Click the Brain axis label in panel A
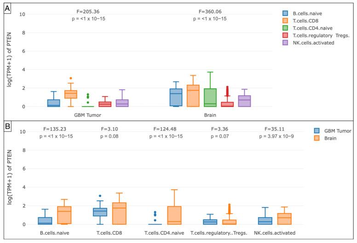 click(210, 114)
